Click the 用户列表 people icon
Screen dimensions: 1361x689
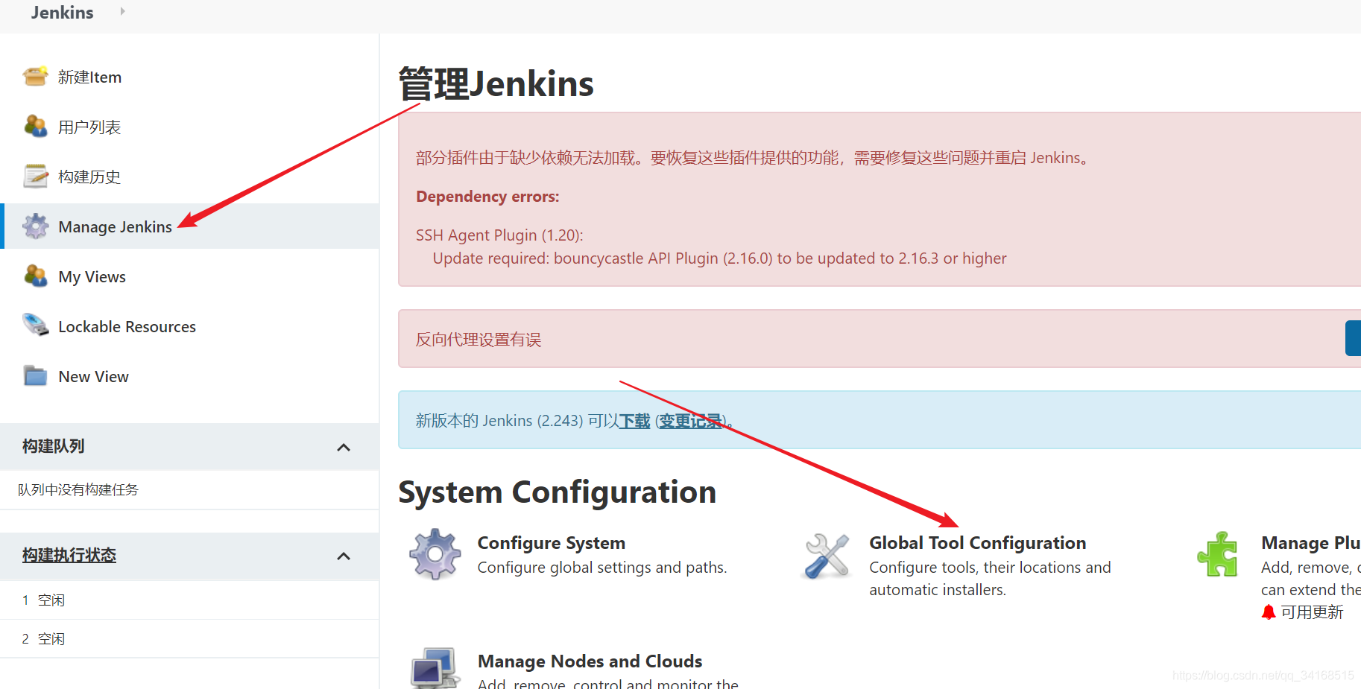pos(35,127)
